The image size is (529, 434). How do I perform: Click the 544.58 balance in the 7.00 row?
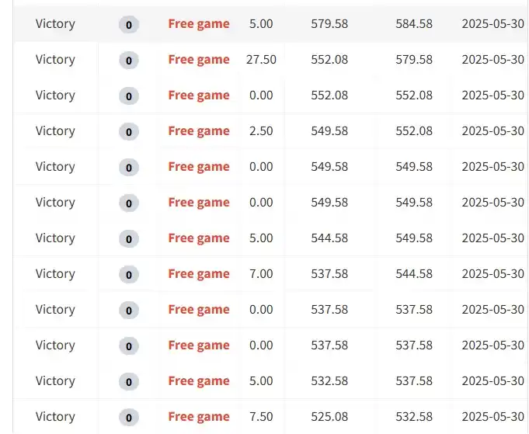(414, 274)
